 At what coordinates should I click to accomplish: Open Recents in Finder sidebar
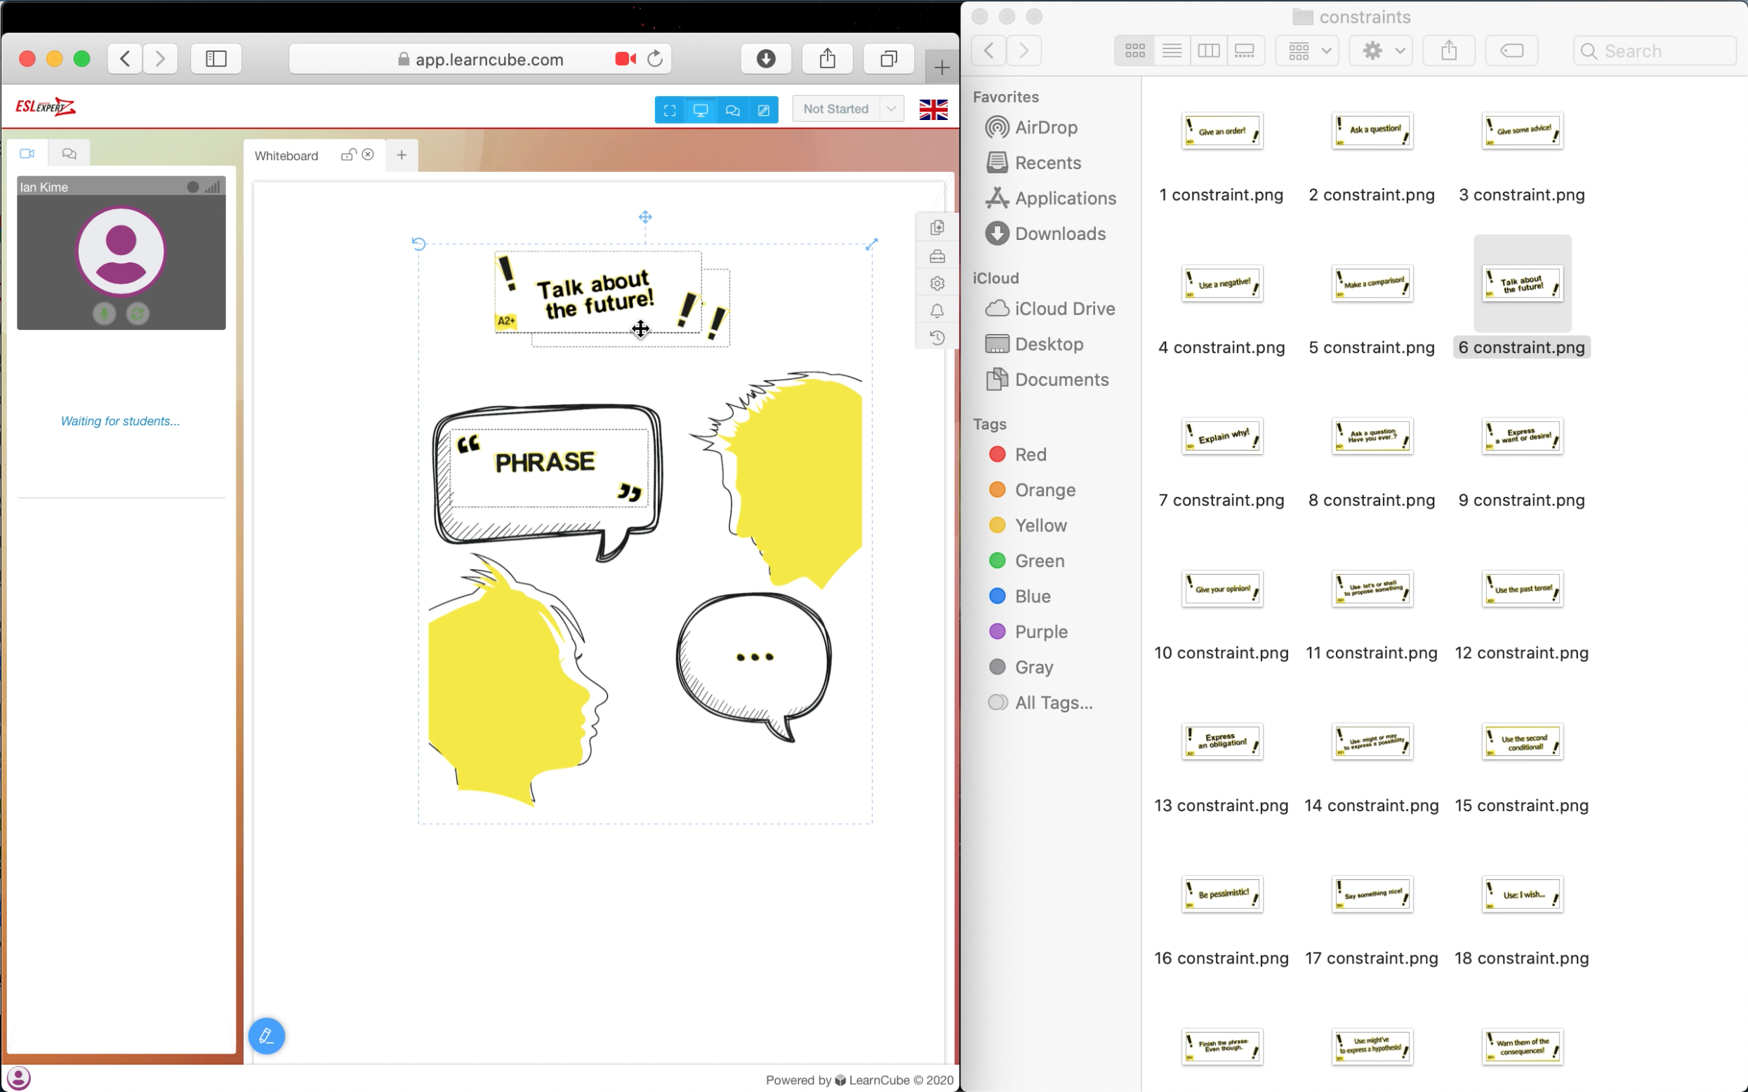[x=1047, y=164]
